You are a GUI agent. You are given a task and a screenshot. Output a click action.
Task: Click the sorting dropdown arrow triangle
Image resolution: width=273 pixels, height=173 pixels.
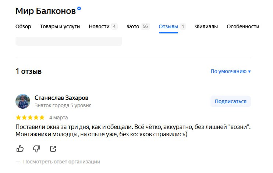[x=249, y=72]
